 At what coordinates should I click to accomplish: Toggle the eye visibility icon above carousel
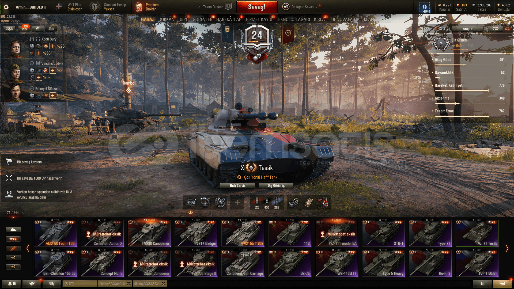pos(191,213)
